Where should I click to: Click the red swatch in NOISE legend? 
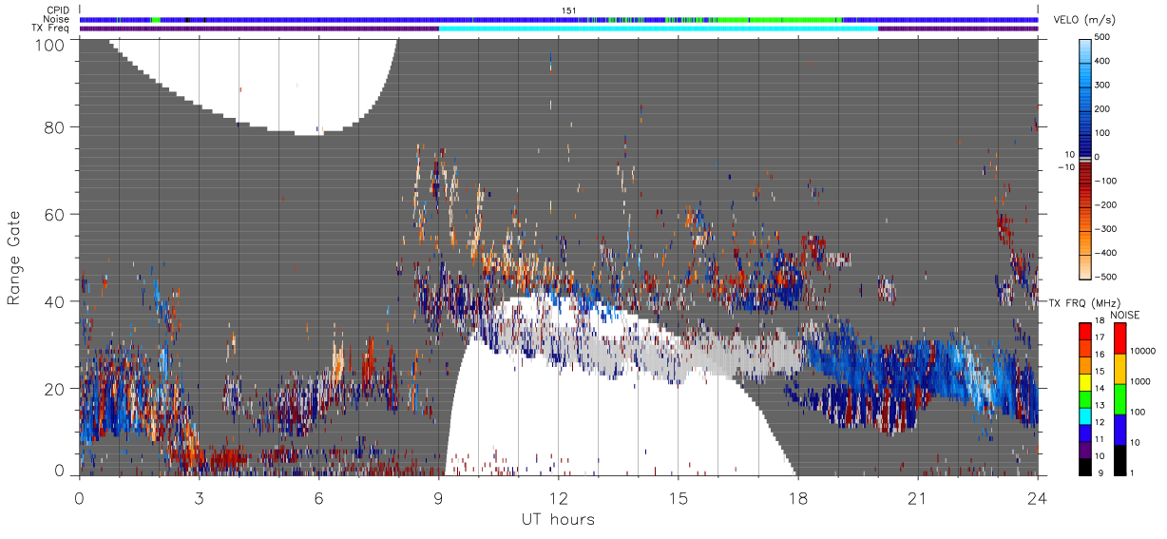click(x=1120, y=338)
